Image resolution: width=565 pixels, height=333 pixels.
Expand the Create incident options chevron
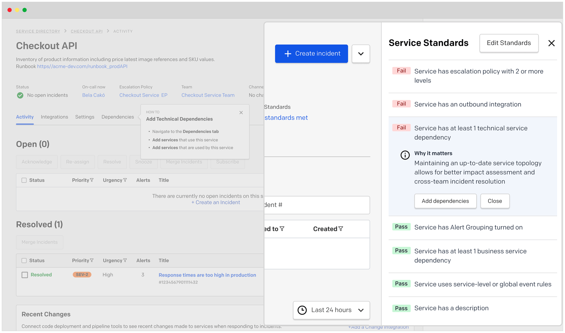click(361, 54)
